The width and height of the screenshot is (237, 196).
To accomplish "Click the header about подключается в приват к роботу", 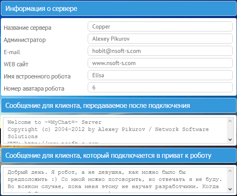I will pos(119,155).
